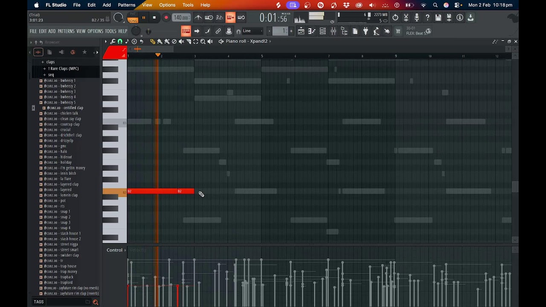Viewport: 546px width, 307px height.
Task: Click the piano roll vertical scrollbar handle
Action: click(x=515, y=187)
